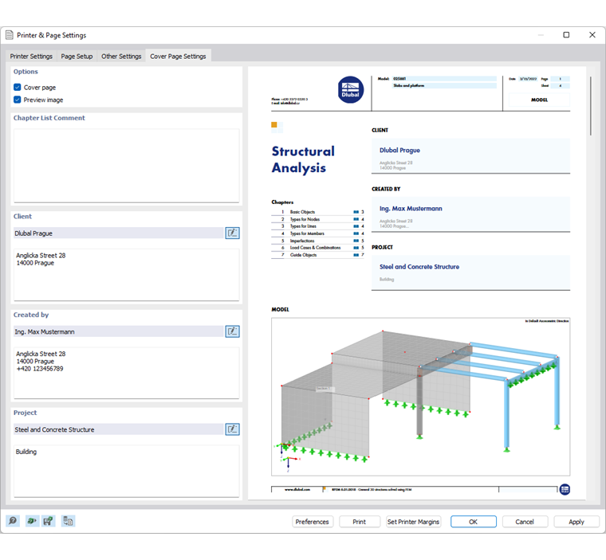The height and width of the screenshot is (560, 606).
Task: Click 'Steel and Concrete Structure' in preview
Action: pos(419,267)
